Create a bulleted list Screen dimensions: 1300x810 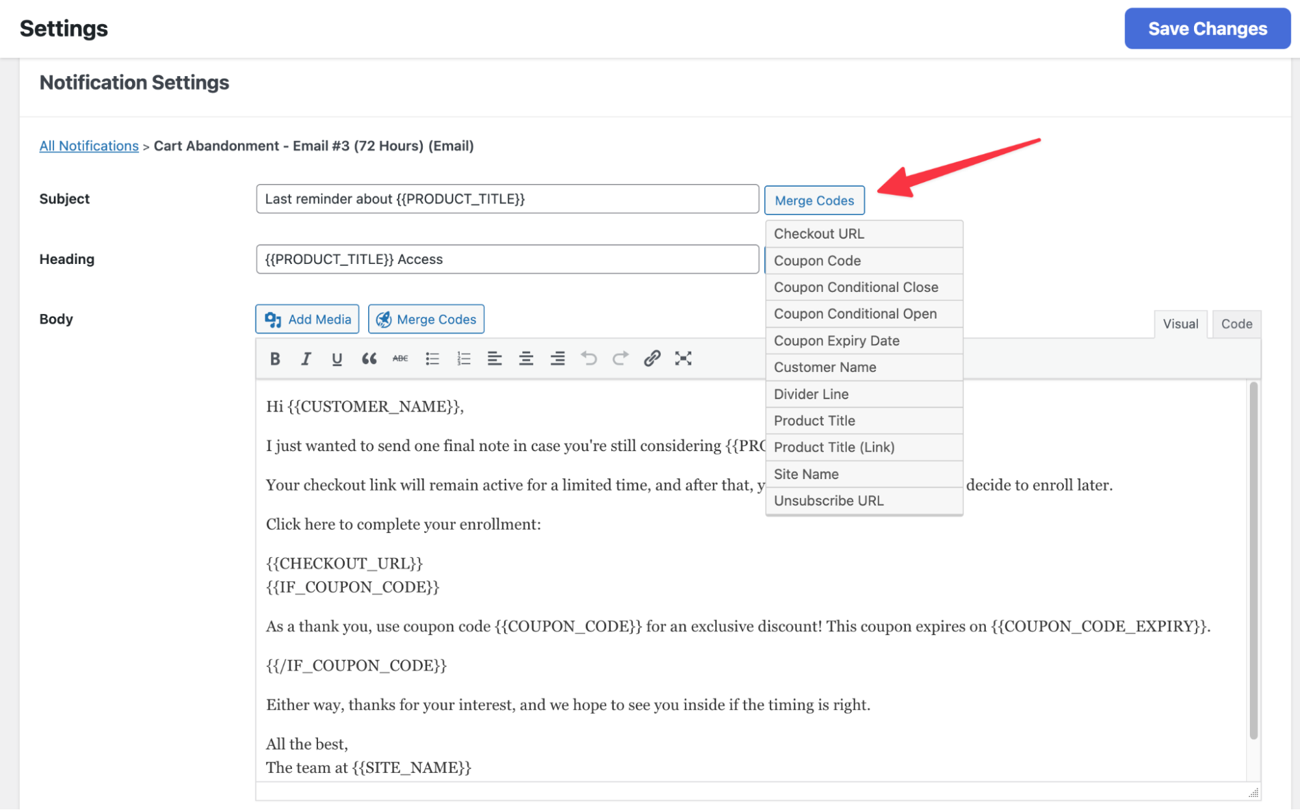tap(432, 358)
